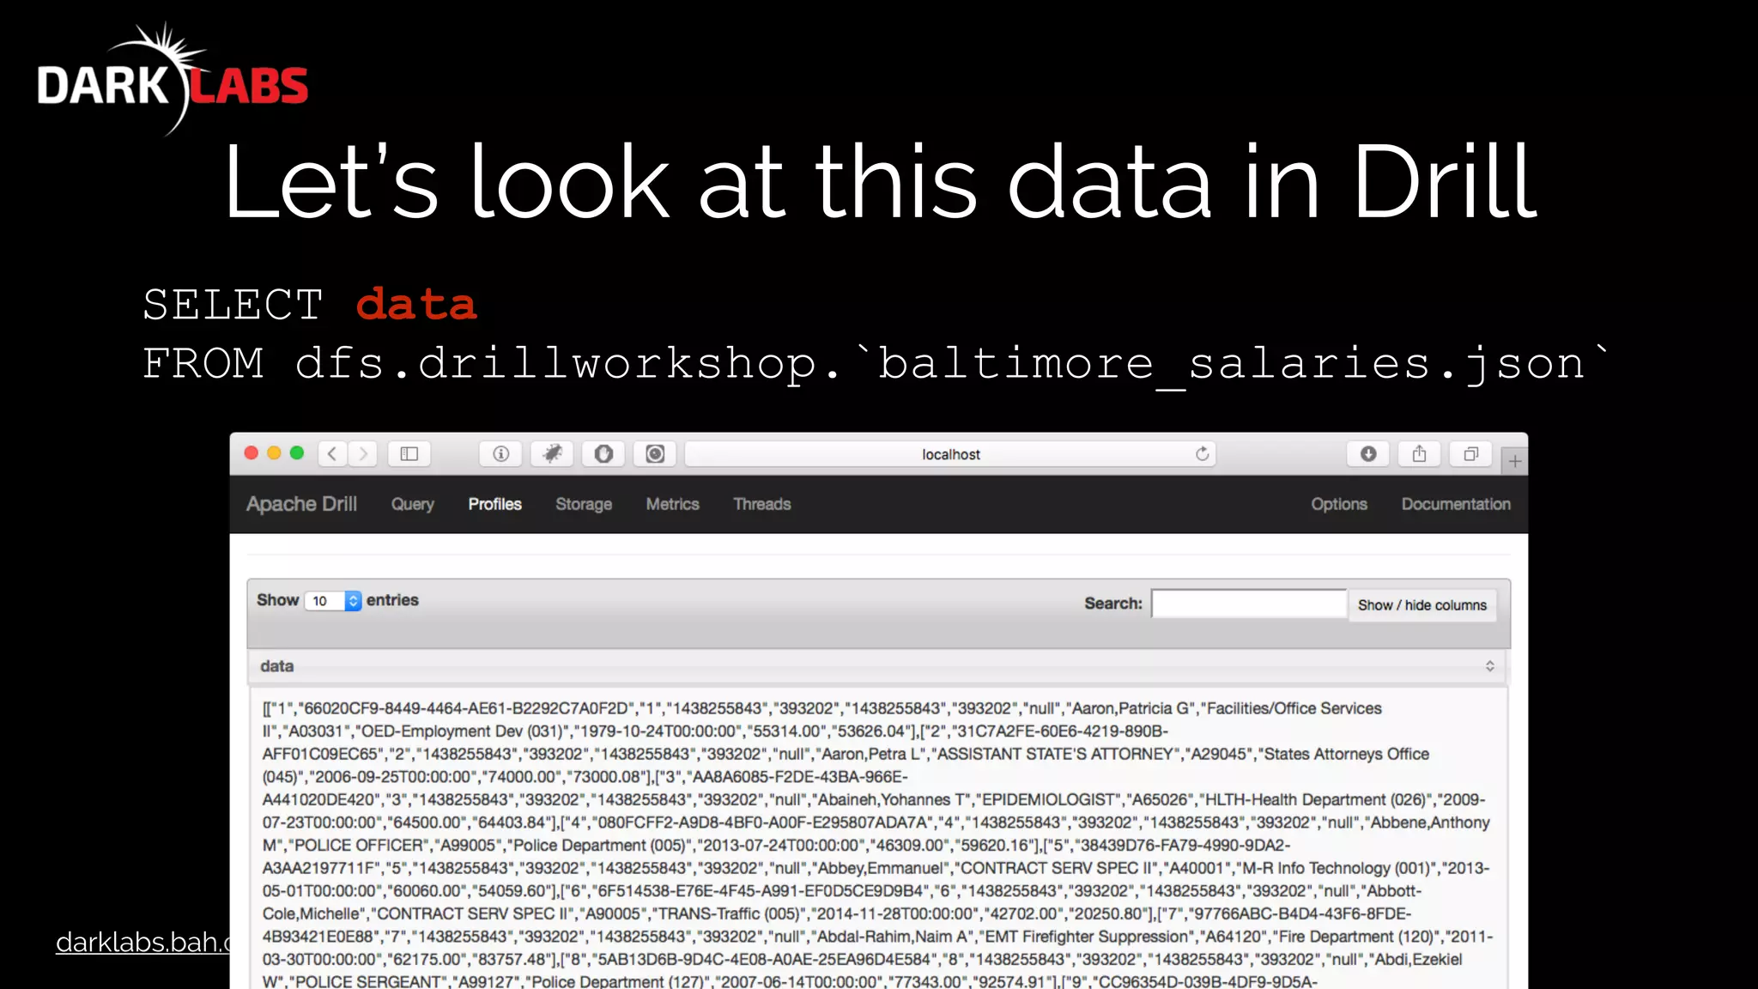
Task: Click the circular camera extension icon
Action: coord(655,453)
